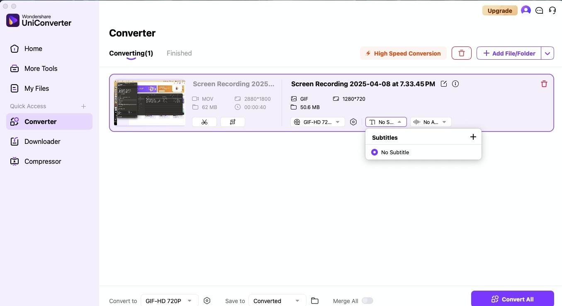
Task: Go to Home in the sidebar
Action: [49, 49]
